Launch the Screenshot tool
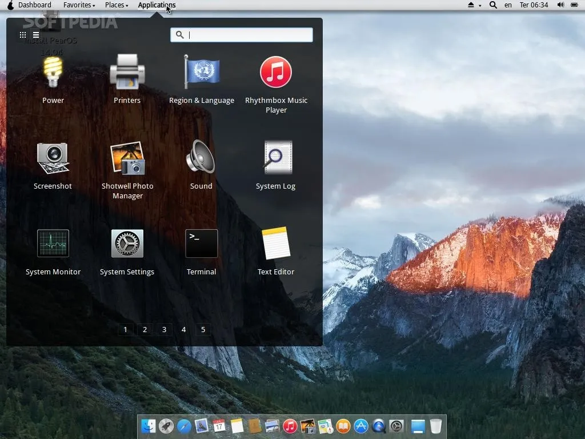Image resolution: width=585 pixels, height=439 pixels. pyautogui.click(x=53, y=158)
